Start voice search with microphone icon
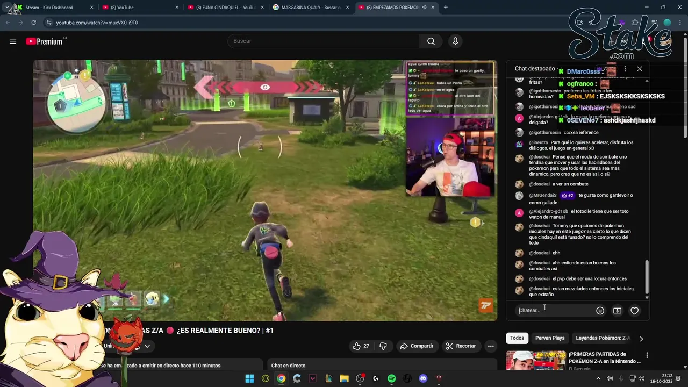Viewport: 688px width, 387px height. [x=455, y=41]
